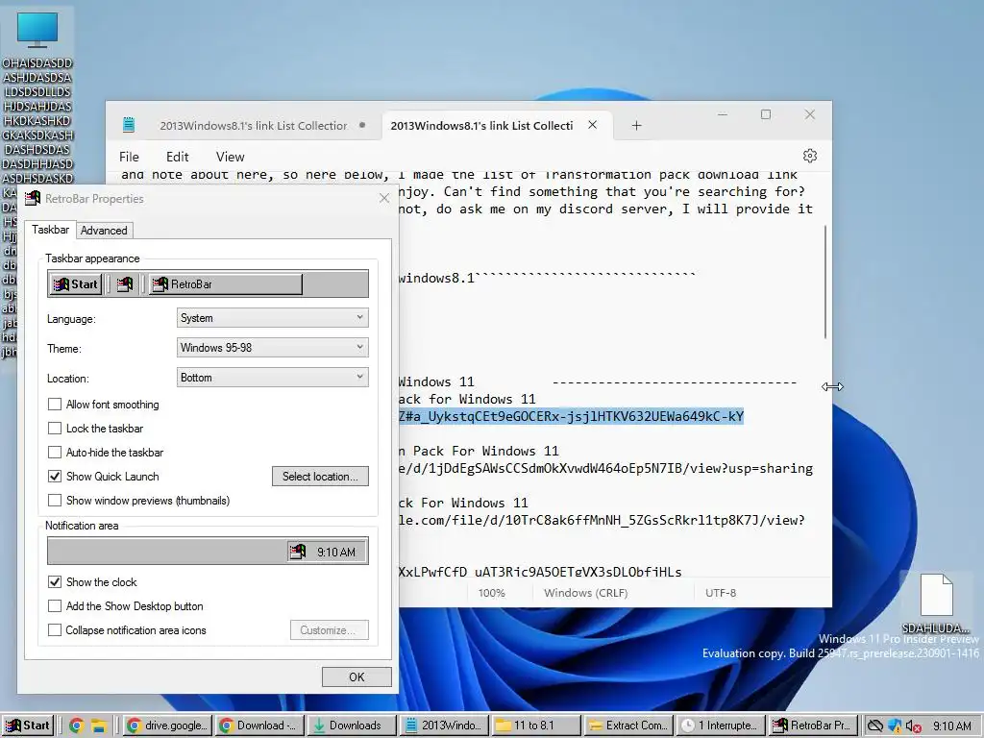Click the muted speaker tray icon
984x738 pixels.
tap(914, 726)
